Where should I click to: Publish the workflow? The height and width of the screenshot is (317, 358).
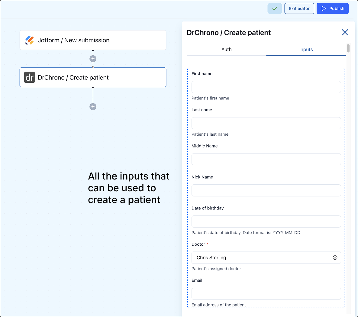[x=332, y=8]
